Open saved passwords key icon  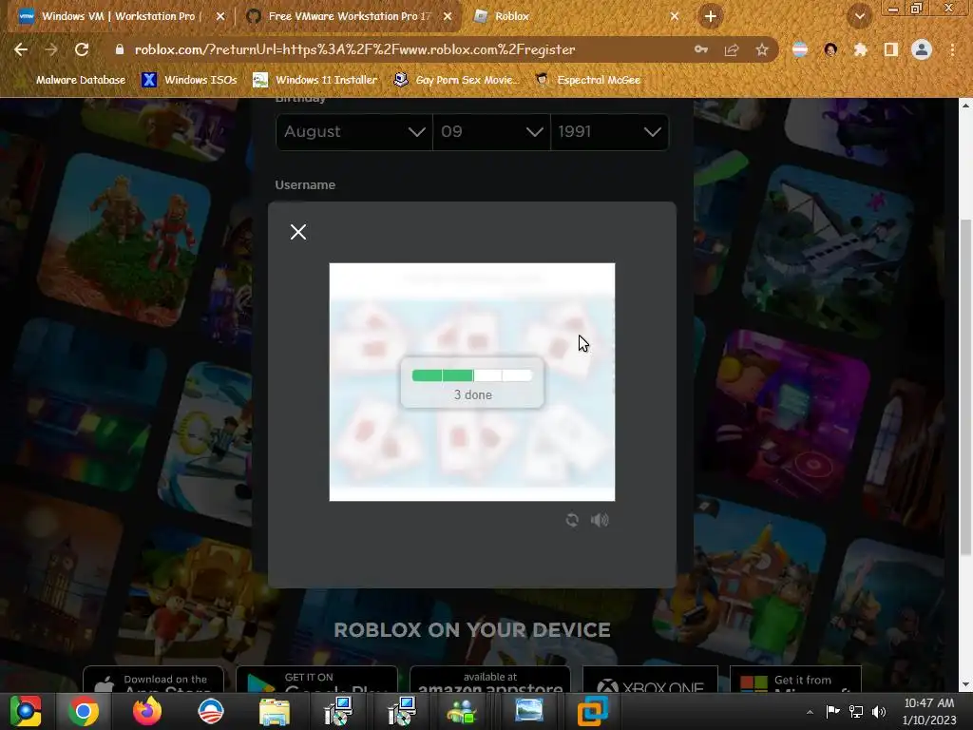[x=701, y=49]
